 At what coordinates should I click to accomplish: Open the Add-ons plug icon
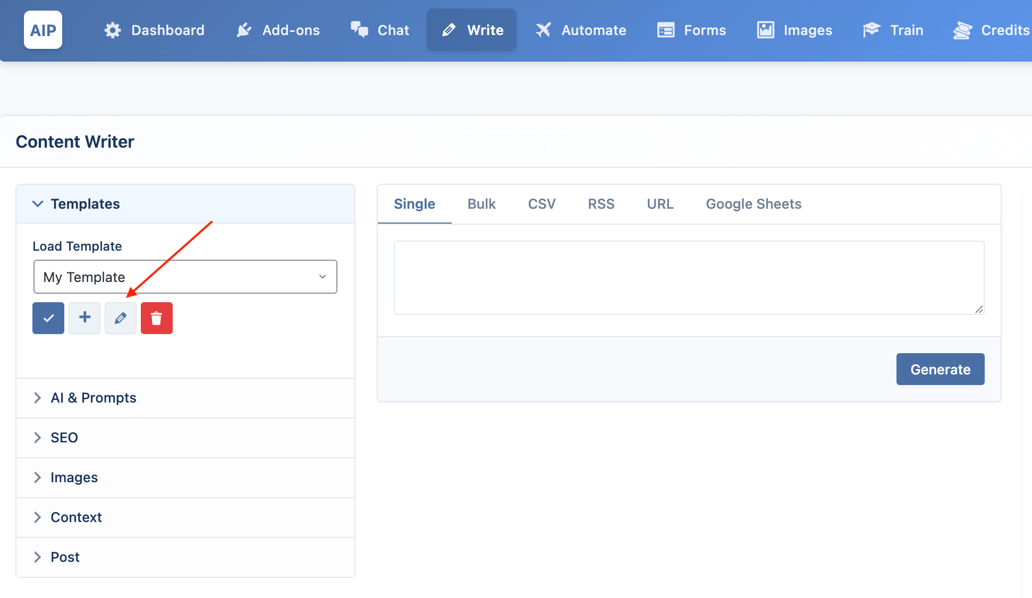click(x=243, y=30)
